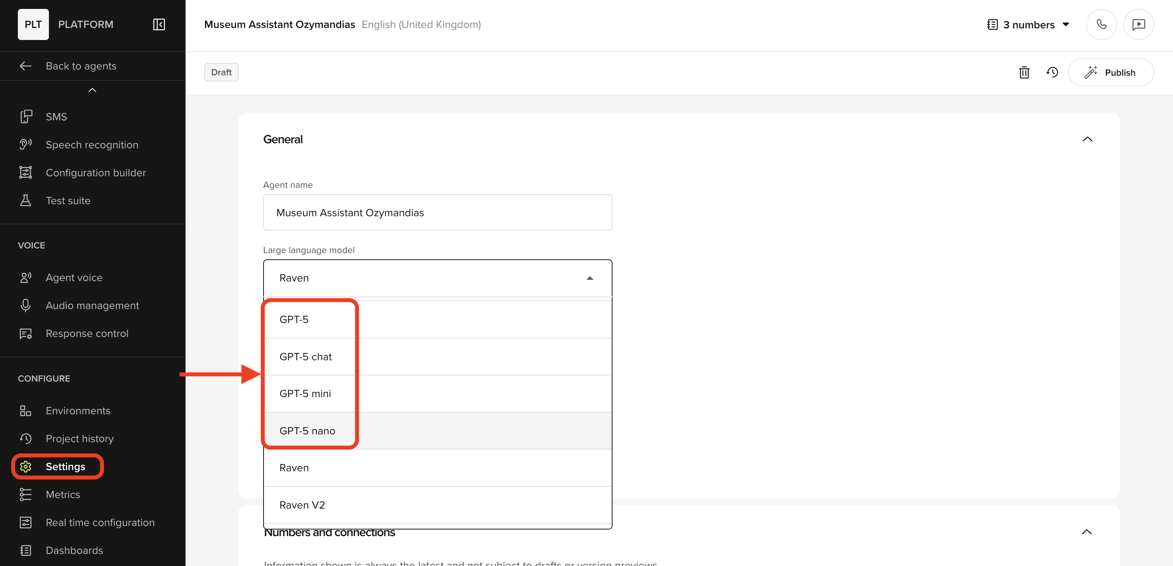This screenshot has width=1173, height=566.
Task: Click the Agent name input field
Action: coord(437,213)
